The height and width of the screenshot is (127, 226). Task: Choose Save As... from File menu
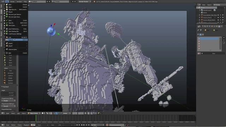pos(16,23)
